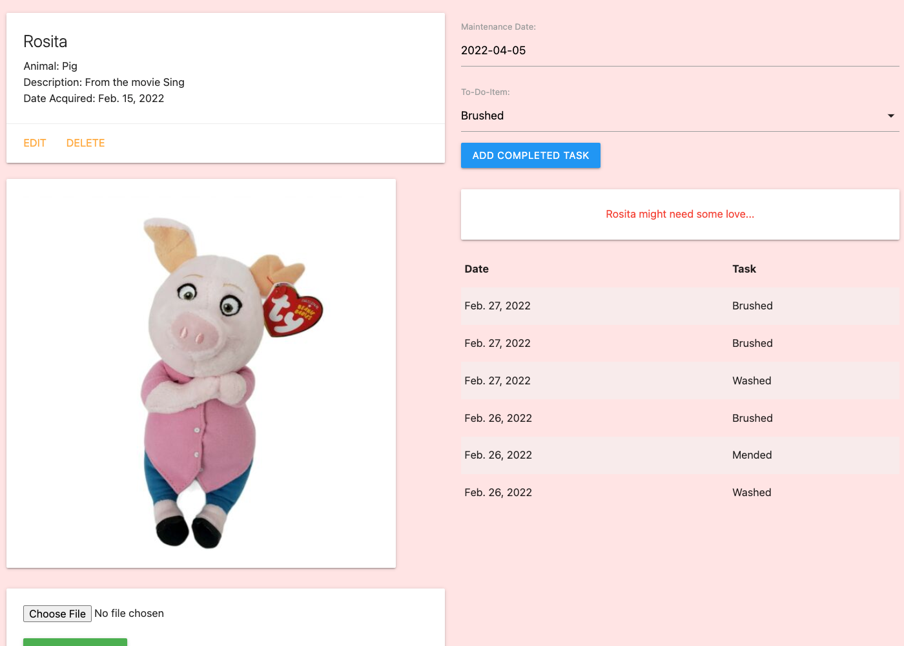Viewport: 904px width, 646px height.
Task: Click the green button below the file chooser
Action: point(75,641)
